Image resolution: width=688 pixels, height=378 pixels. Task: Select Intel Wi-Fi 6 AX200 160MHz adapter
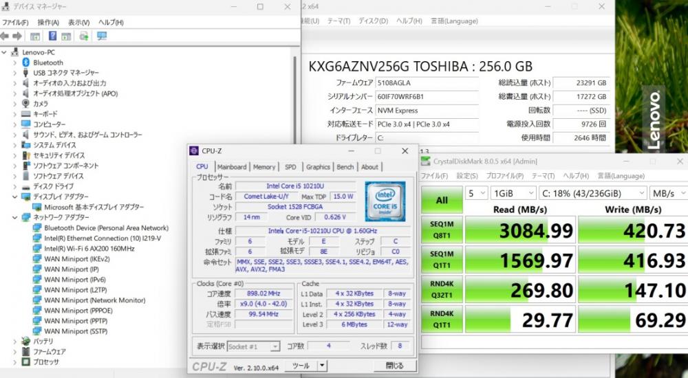tap(89, 248)
